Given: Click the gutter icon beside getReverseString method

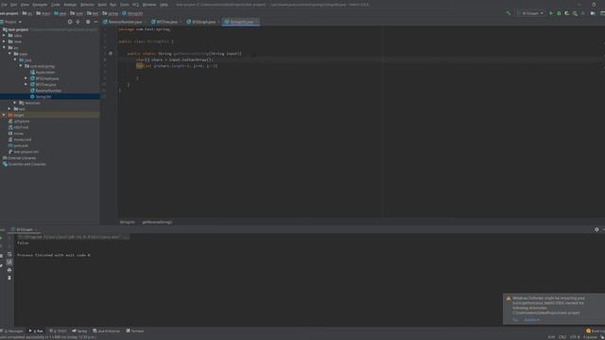Looking at the screenshot, I should [111, 54].
